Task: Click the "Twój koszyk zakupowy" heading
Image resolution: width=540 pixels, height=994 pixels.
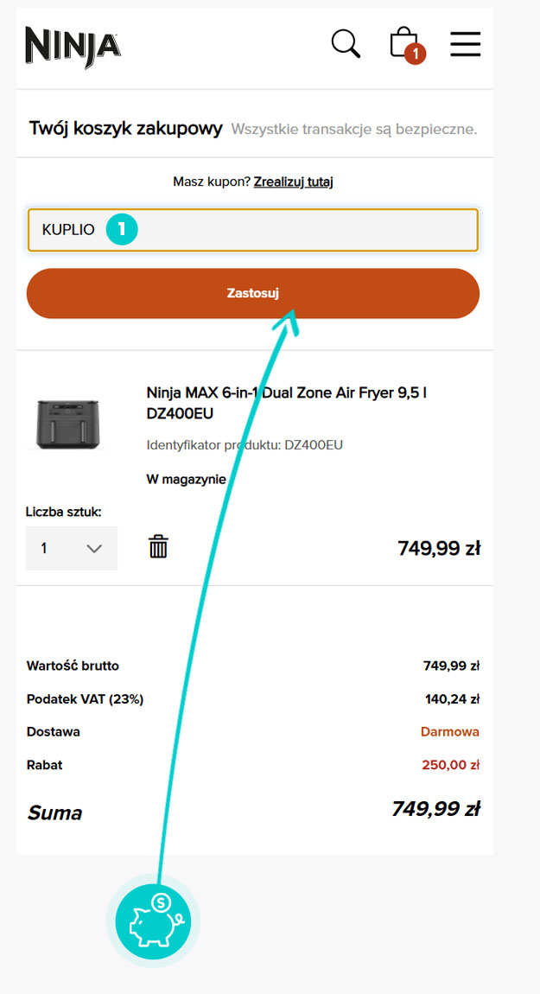Action: [x=126, y=129]
